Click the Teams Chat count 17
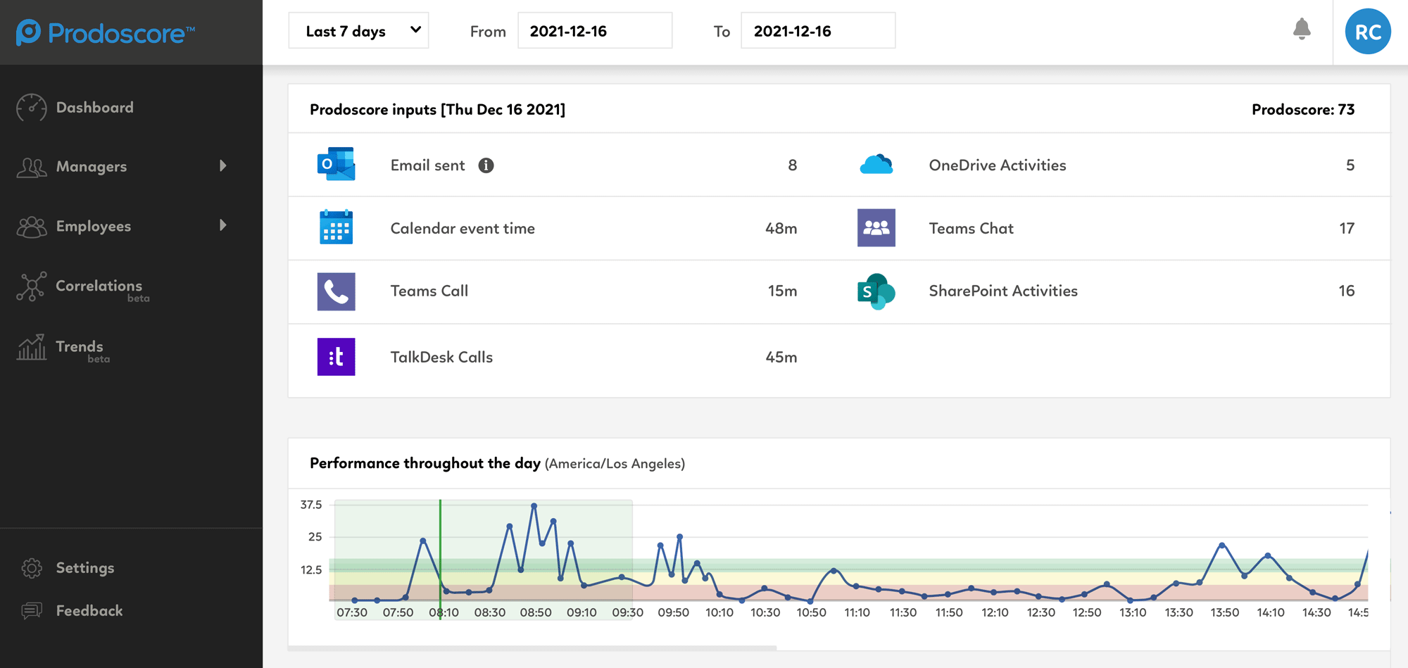This screenshot has height=668, width=1408. (x=1346, y=228)
